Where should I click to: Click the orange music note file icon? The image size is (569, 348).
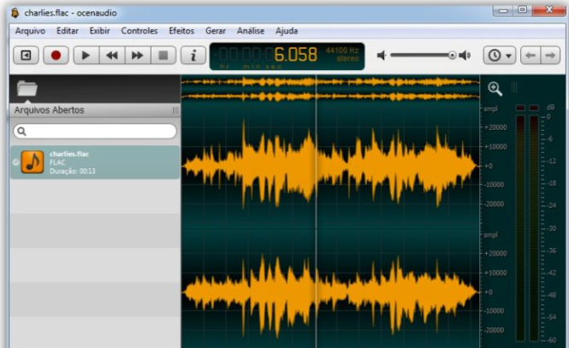tap(33, 162)
